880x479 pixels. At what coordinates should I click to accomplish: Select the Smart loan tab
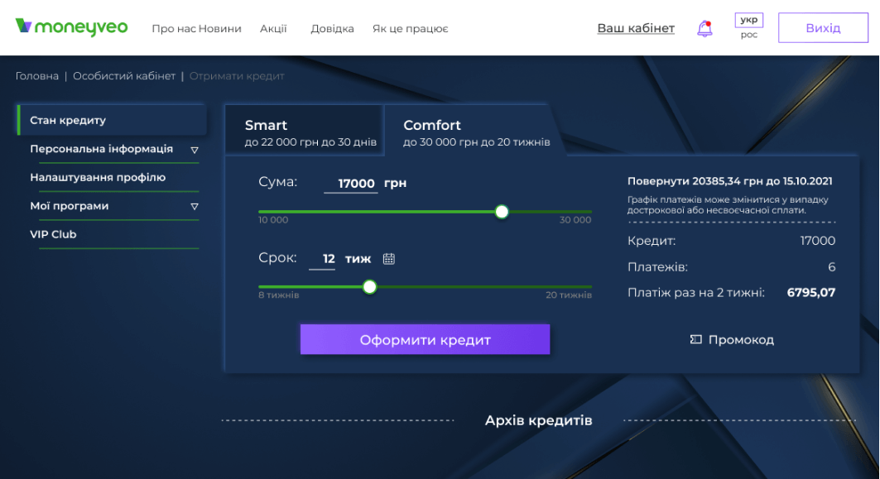304,131
